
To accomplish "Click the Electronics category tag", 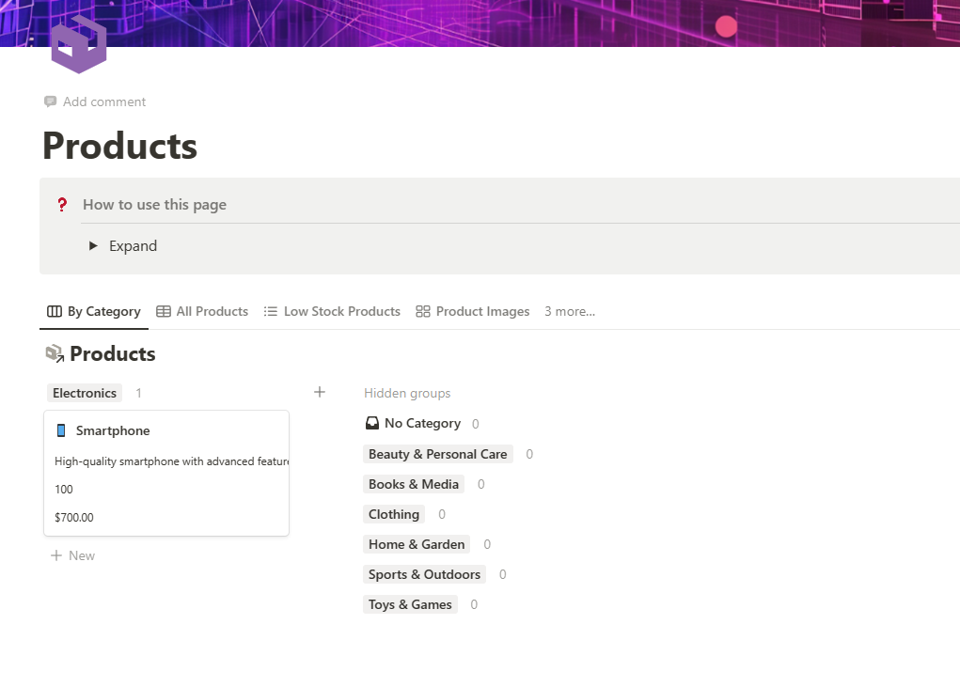I will point(85,393).
